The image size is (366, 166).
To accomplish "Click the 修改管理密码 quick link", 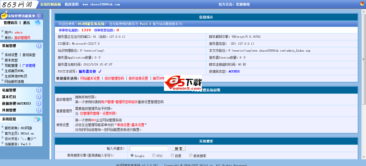I will click(x=114, y=79).
